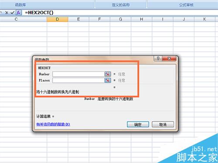This screenshot has width=218, height=163.
Task: Select column K header
Action: pyautogui.click(x=204, y=19)
